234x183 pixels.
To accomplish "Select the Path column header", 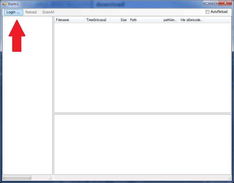I will coord(145,20).
